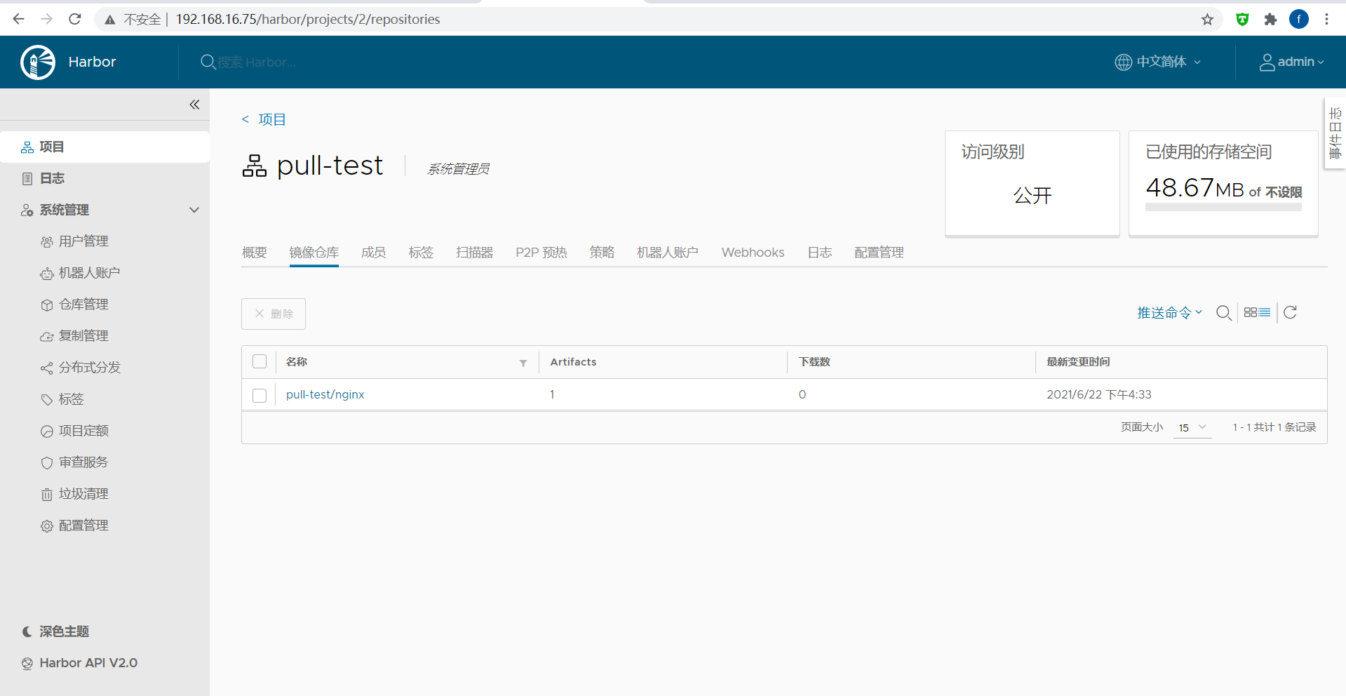Refresh the repository list
Viewport: 1346px width, 696px height.
pos(1290,313)
